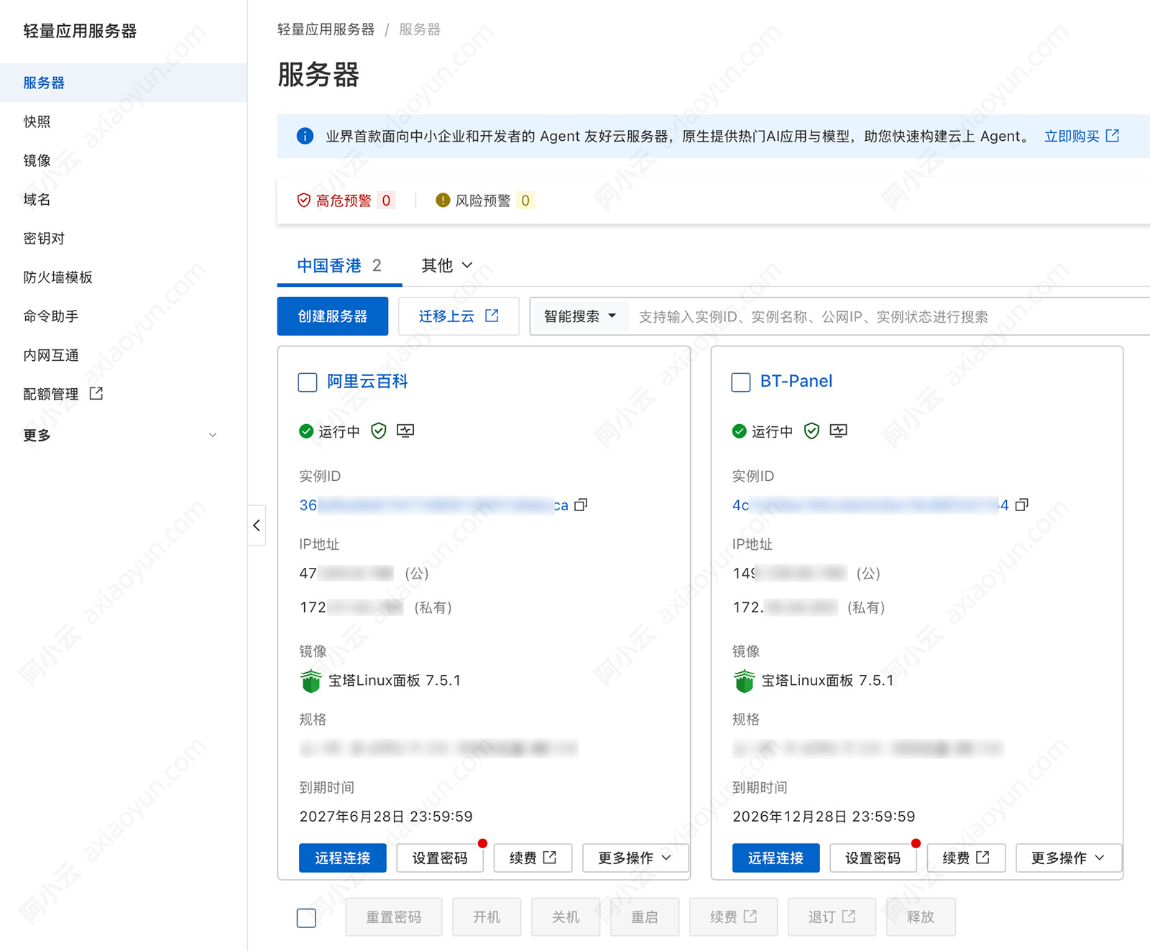The image size is (1150, 951).
Task: Click the 宝塔 image icon in 阿里云百科 card
Action: [x=310, y=680]
